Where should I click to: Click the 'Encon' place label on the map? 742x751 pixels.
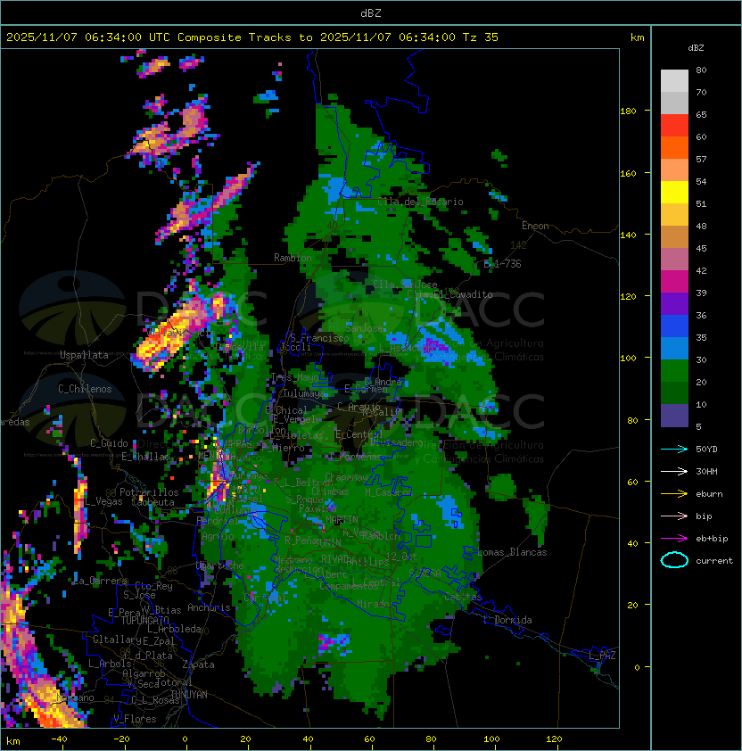point(535,226)
